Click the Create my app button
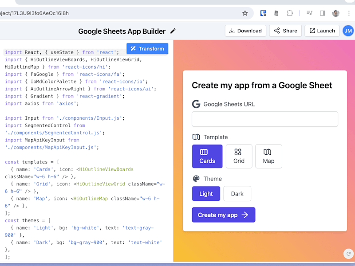This screenshot has height=266, width=355. (224, 215)
